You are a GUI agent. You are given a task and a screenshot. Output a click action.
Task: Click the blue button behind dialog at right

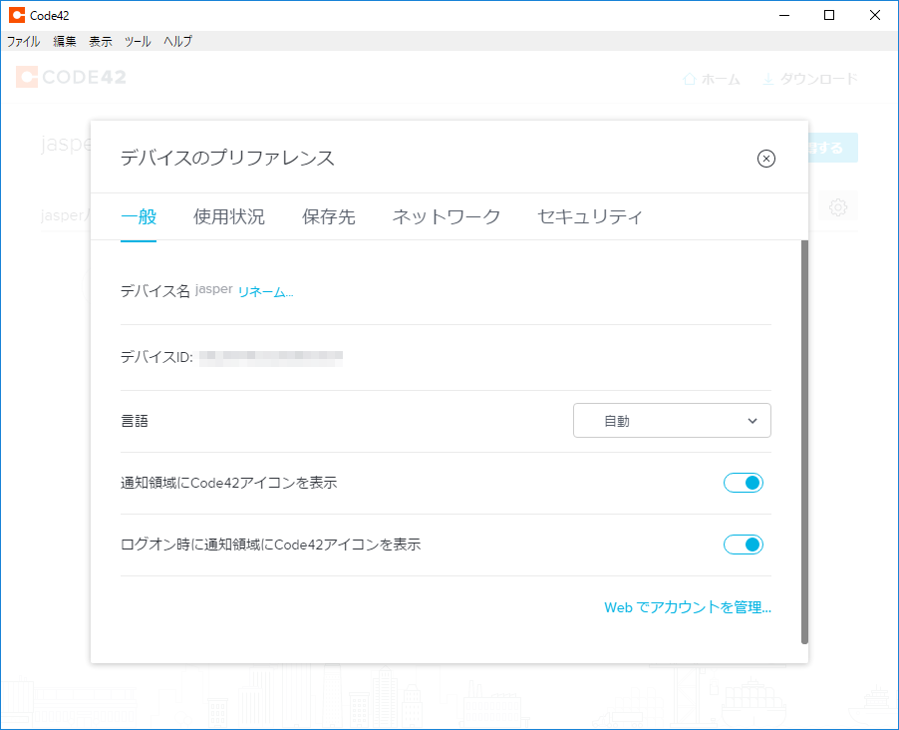click(833, 148)
